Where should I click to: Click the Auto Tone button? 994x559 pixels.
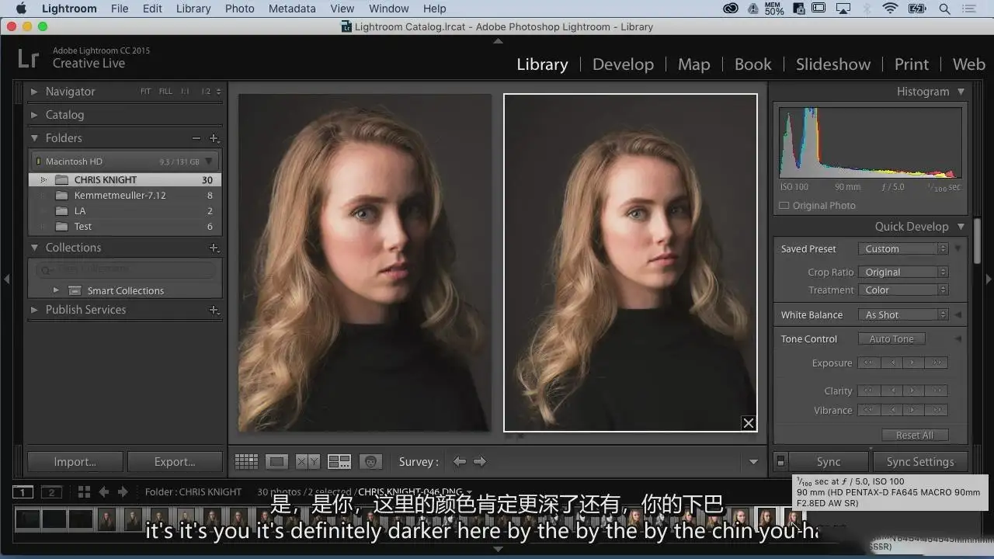(x=891, y=339)
